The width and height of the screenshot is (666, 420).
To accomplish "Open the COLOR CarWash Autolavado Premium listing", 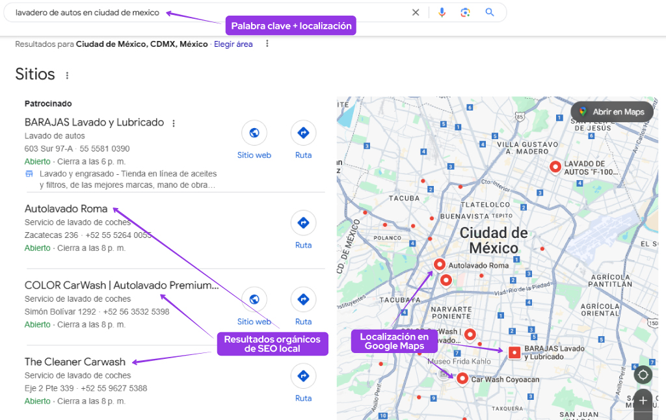I will pyautogui.click(x=122, y=285).
